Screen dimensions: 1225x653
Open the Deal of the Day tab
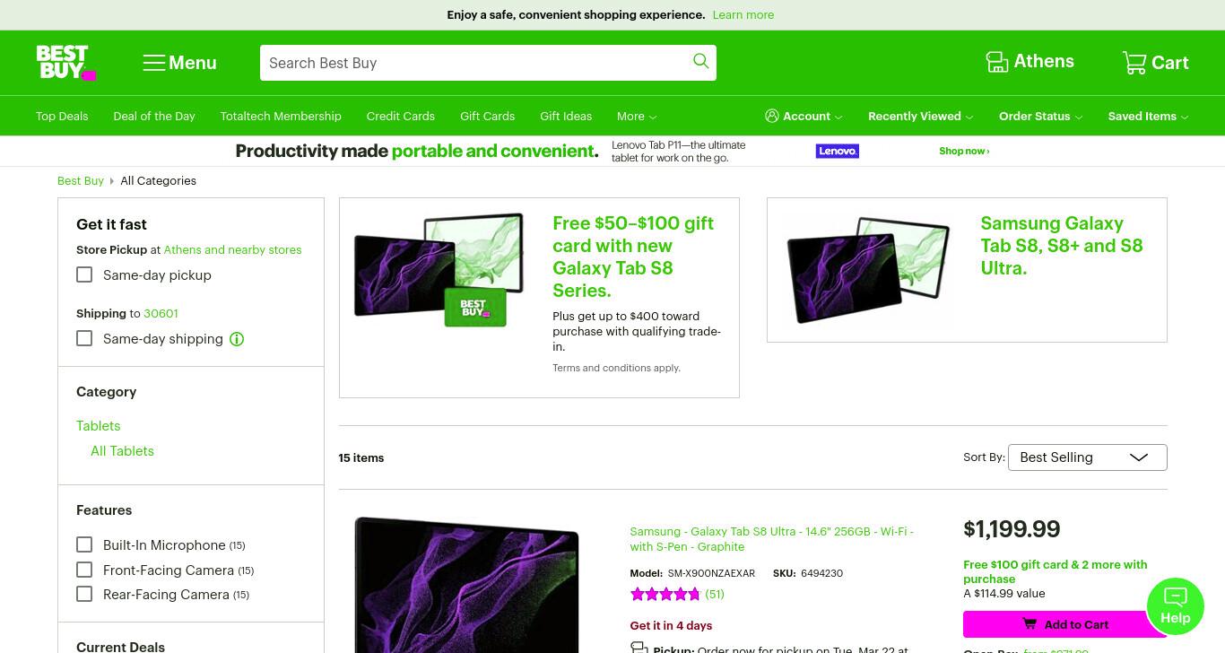[154, 117]
